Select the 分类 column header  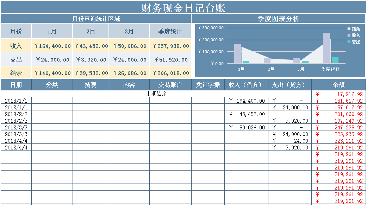pos(52,85)
